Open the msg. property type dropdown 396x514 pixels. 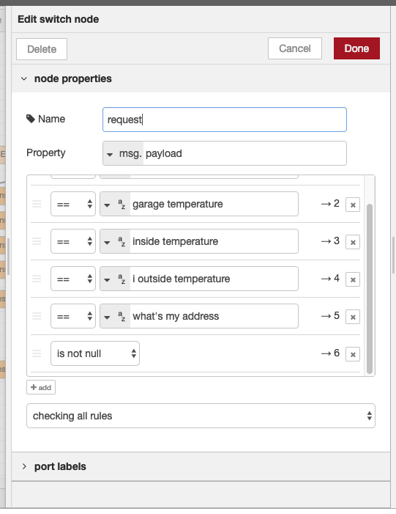123,153
